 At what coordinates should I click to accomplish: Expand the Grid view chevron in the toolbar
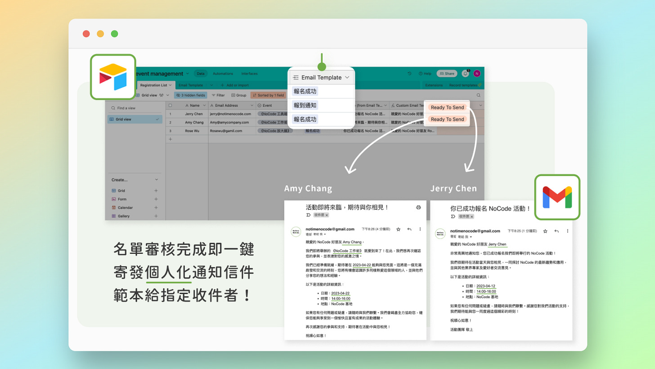[167, 95]
